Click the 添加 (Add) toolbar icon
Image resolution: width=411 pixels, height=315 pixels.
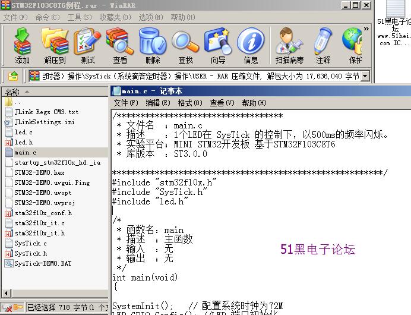(x=22, y=46)
